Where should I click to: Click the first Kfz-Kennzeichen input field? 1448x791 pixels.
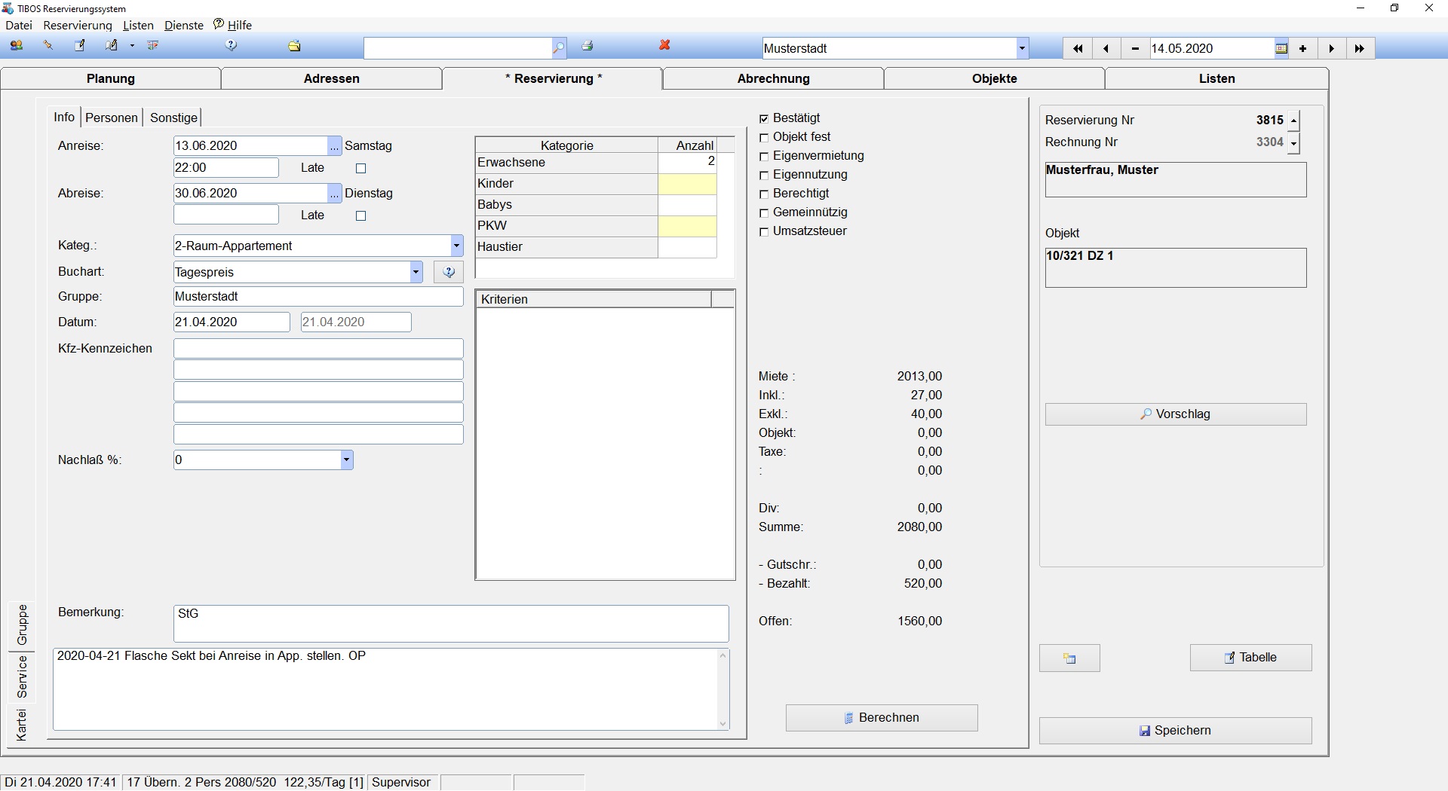(x=318, y=349)
